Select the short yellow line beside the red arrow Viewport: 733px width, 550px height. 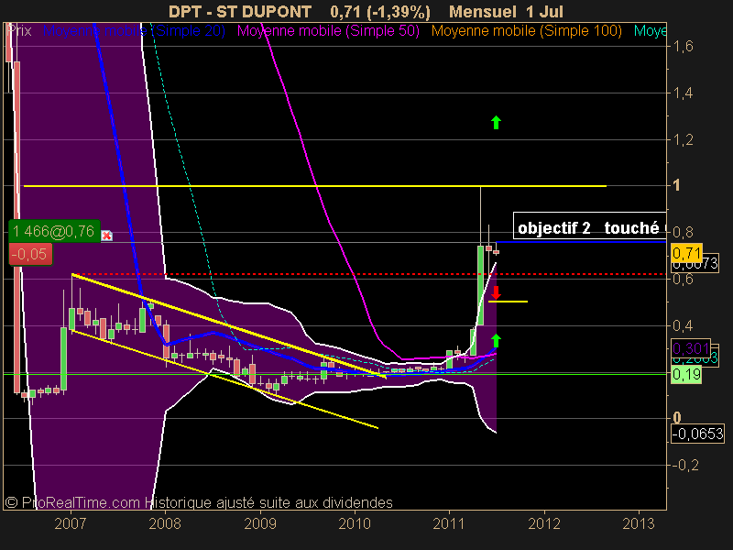point(509,302)
